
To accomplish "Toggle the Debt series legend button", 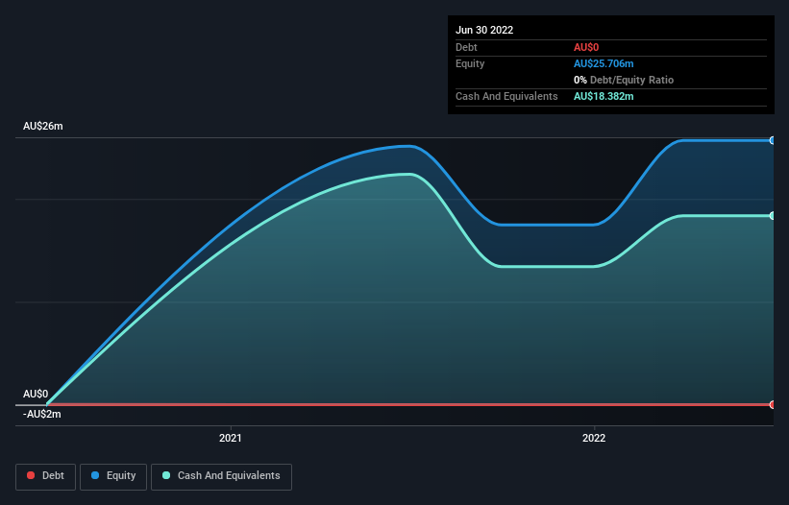I will tap(46, 476).
